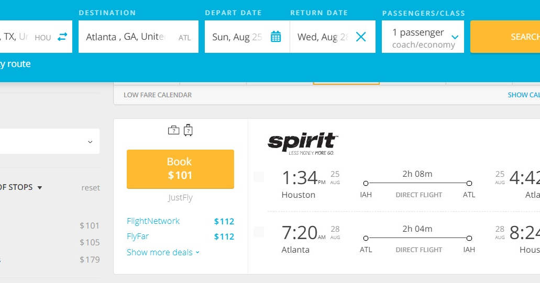Open the passengers/class dropdown
The width and height of the screenshot is (540, 283).
(x=423, y=37)
